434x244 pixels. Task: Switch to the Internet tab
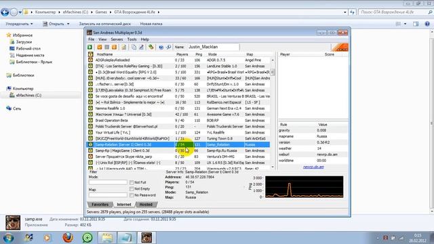tap(124, 205)
